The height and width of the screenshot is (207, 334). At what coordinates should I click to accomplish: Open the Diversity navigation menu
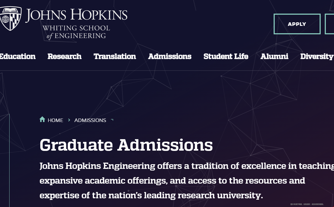317,57
